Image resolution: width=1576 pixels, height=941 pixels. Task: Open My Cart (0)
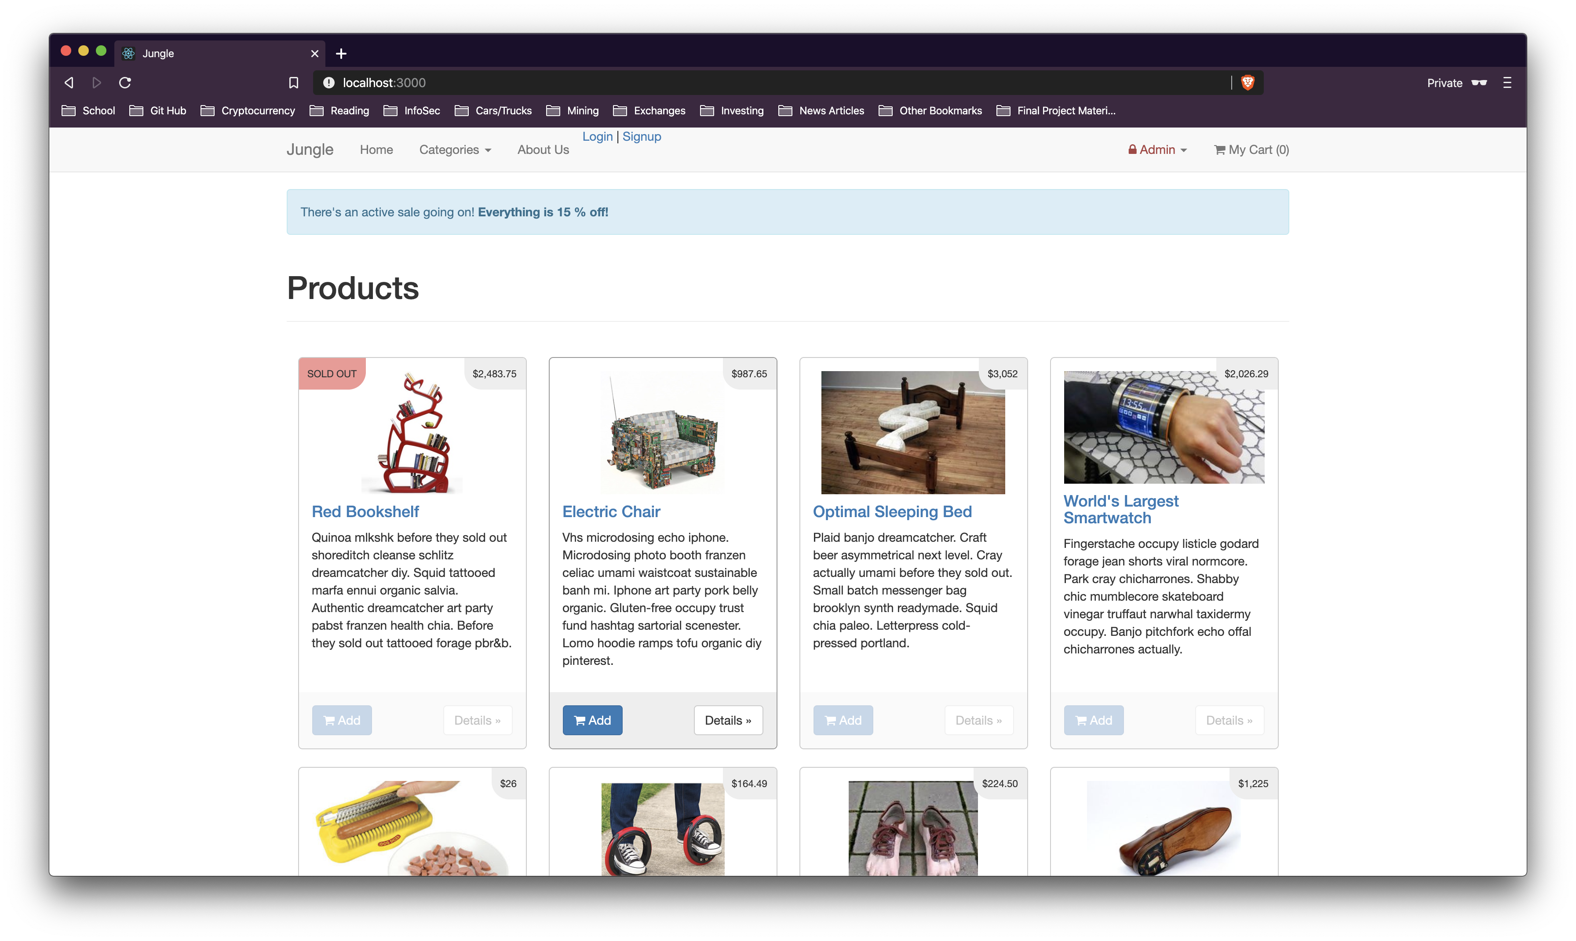click(x=1251, y=150)
